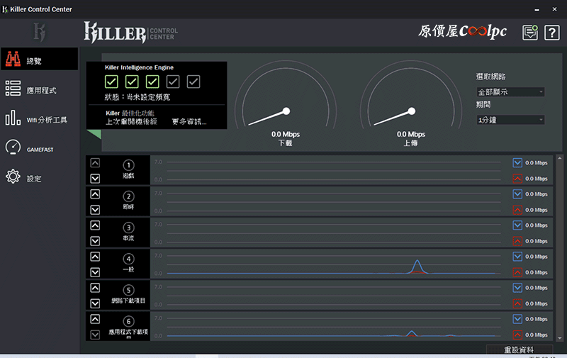Move priority 2 即時 down

[95, 210]
